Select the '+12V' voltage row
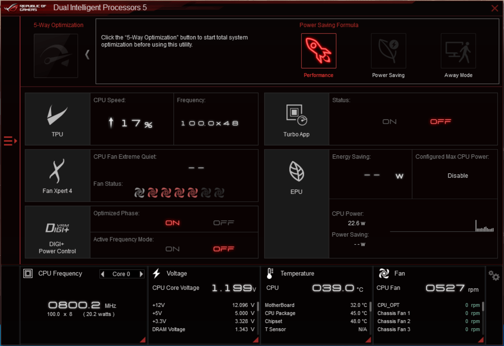Screen dimensions: 504x346 click(x=204, y=305)
